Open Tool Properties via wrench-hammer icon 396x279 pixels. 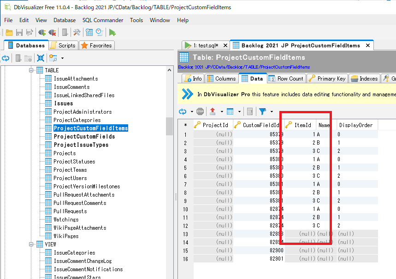point(77,32)
